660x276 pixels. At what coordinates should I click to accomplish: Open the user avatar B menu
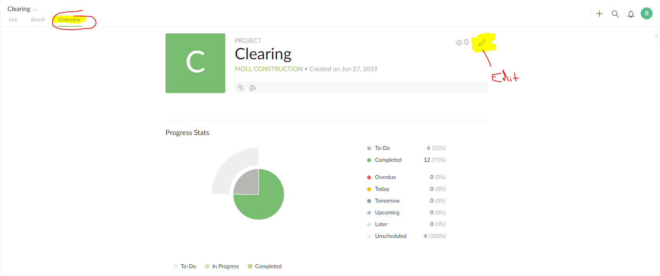[647, 13]
